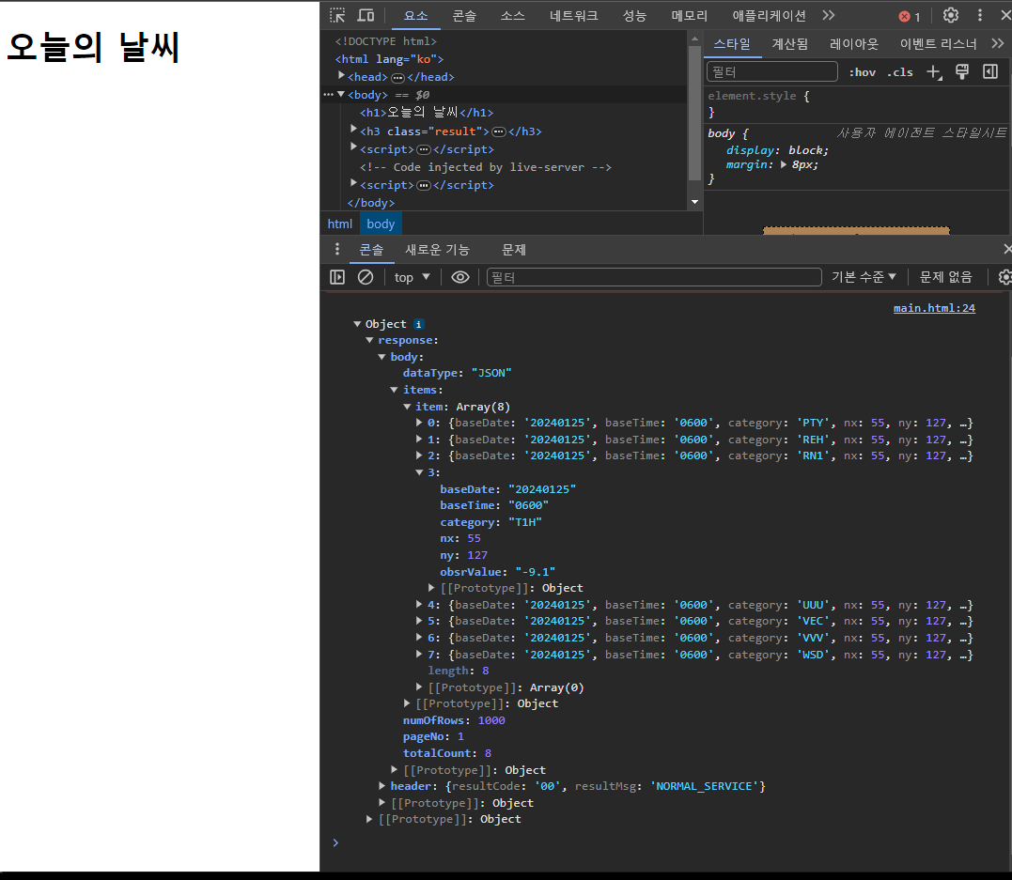Focus the console 필터 filter field
The image size is (1012, 880).
click(654, 277)
